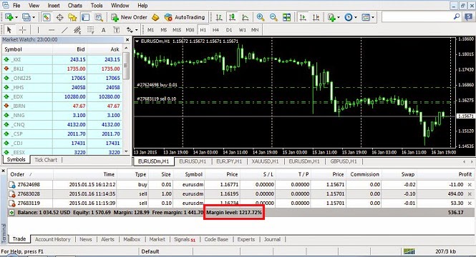The width and height of the screenshot is (476, 257).
Task: Open the Profiles dropdown arrow
Action: pos(34,18)
